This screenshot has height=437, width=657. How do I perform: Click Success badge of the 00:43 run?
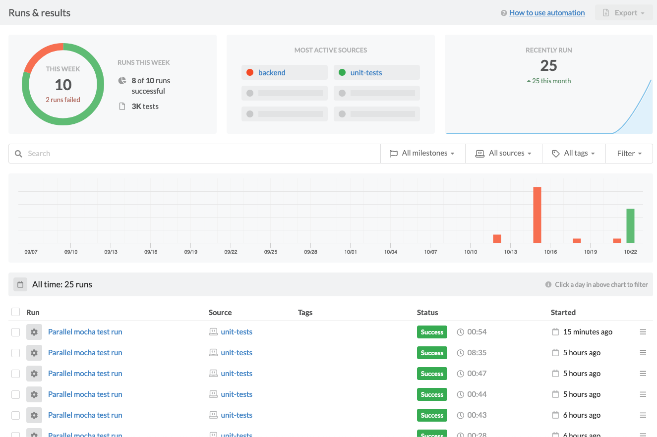tap(432, 415)
